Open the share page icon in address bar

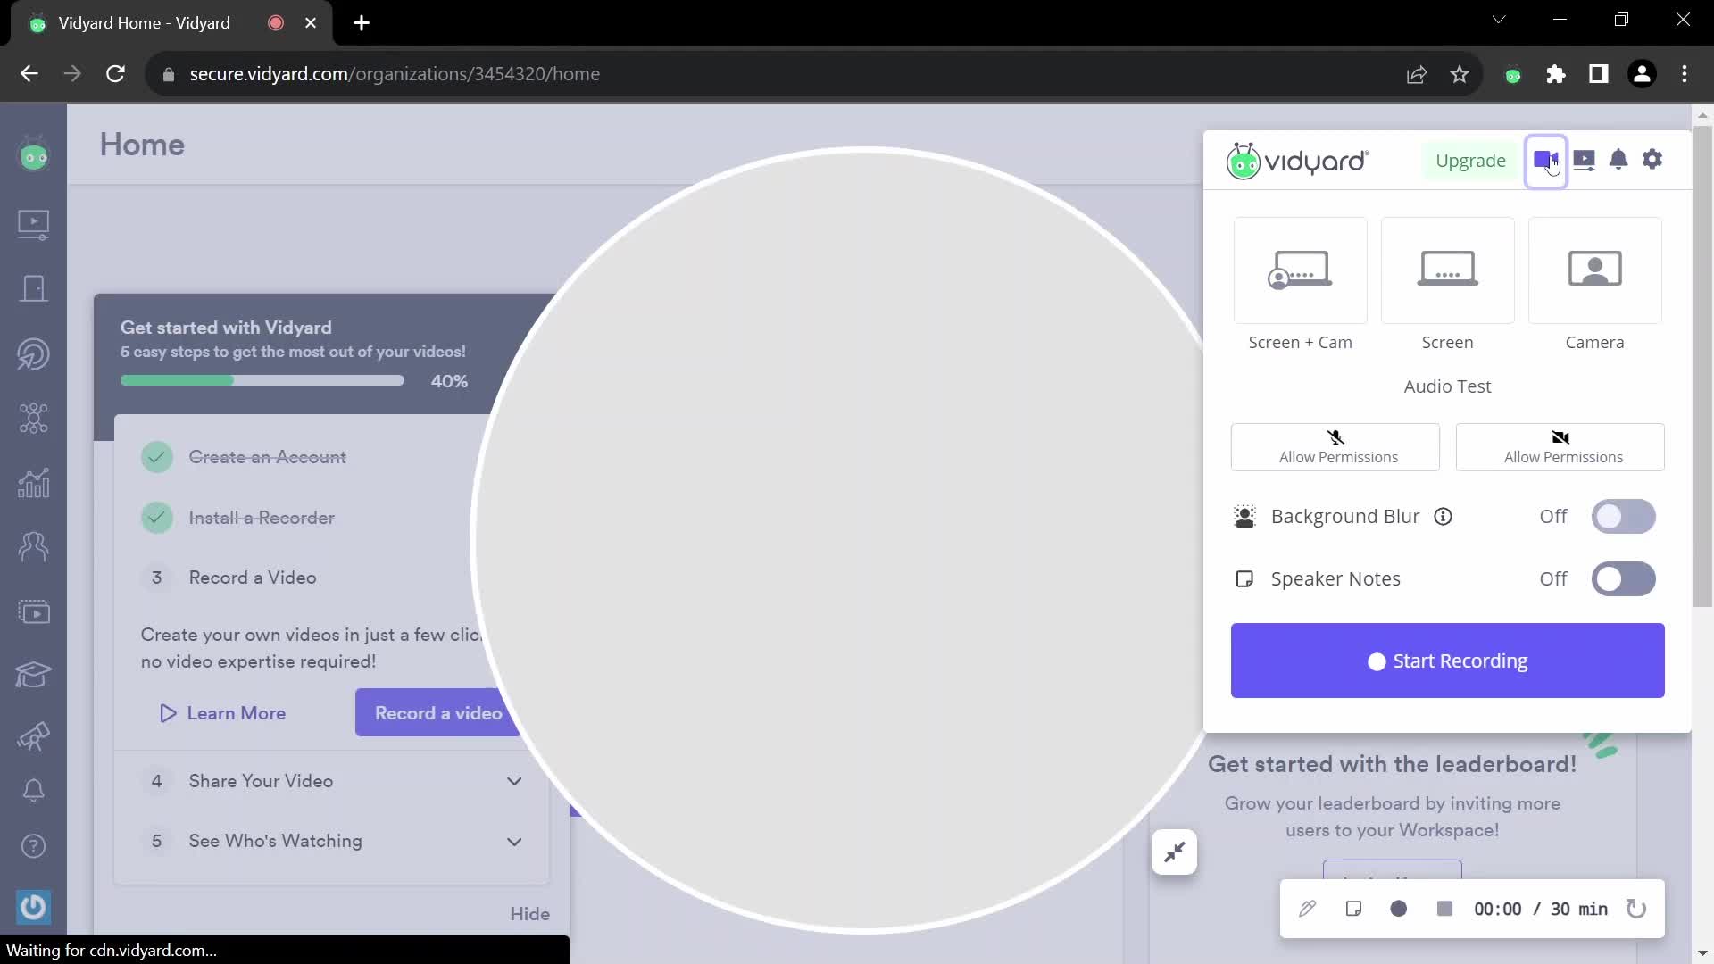1417,74
